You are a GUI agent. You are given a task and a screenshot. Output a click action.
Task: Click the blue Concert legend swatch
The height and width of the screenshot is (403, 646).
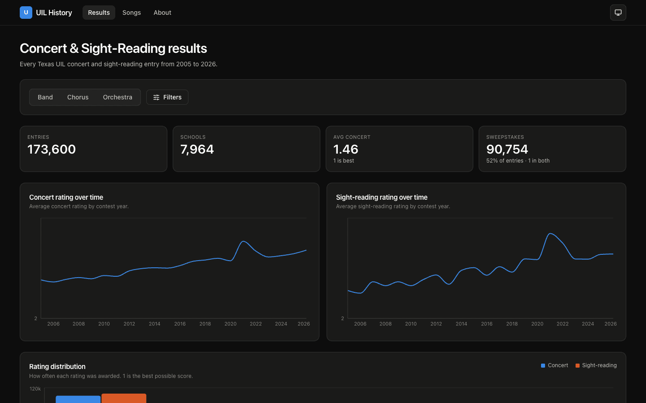coord(543,365)
